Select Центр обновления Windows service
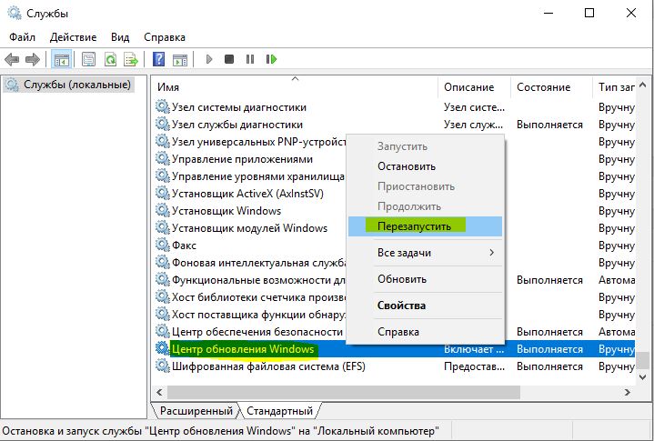Image resolution: width=654 pixels, height=441 pixels. pyautogui.click(x=243, y=349)
